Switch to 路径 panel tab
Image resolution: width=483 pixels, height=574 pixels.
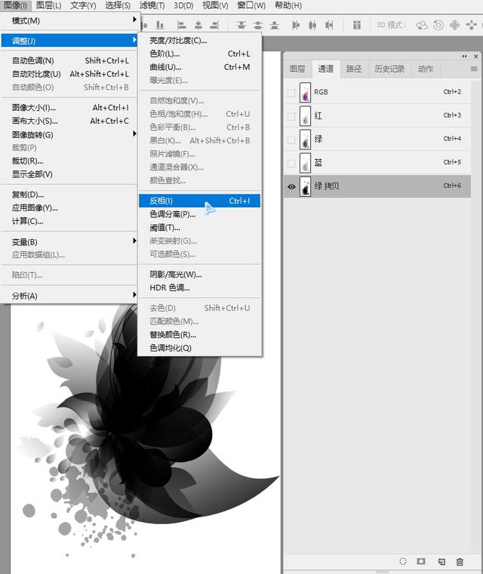click(x=354, y=69)
